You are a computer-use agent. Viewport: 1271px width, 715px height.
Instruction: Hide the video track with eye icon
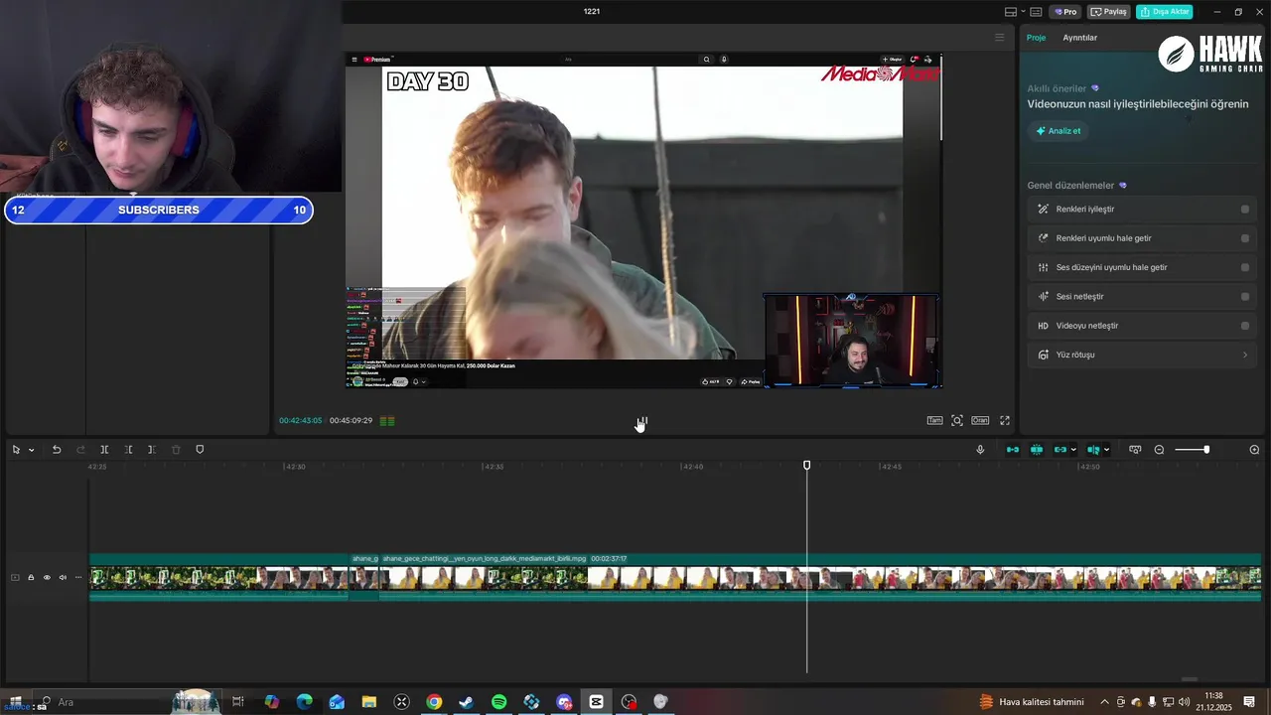click(x=47, y=577)
